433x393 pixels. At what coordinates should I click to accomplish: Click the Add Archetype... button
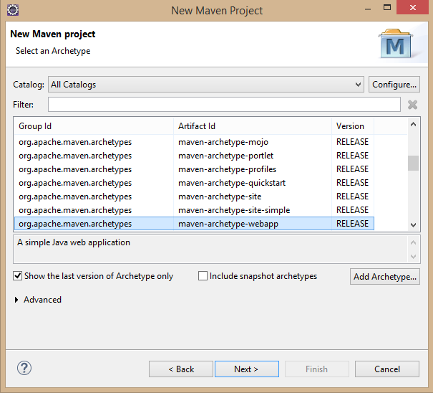(385, 277)
